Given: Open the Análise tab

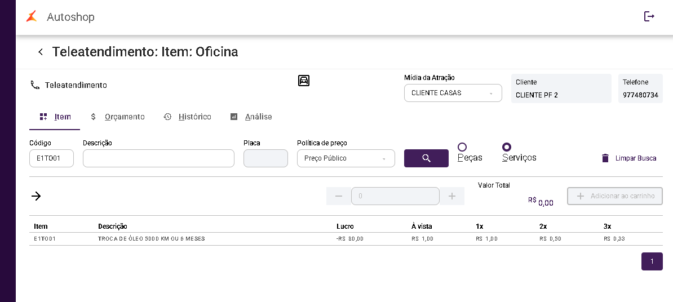Looking at the screenshot, I should pos(251,117).
